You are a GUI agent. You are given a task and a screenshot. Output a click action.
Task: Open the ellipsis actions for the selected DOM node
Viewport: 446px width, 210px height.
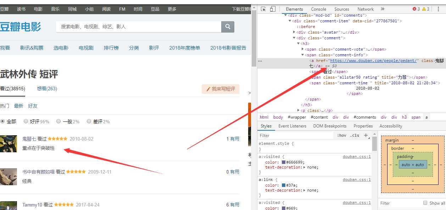(x=260, y=61)
